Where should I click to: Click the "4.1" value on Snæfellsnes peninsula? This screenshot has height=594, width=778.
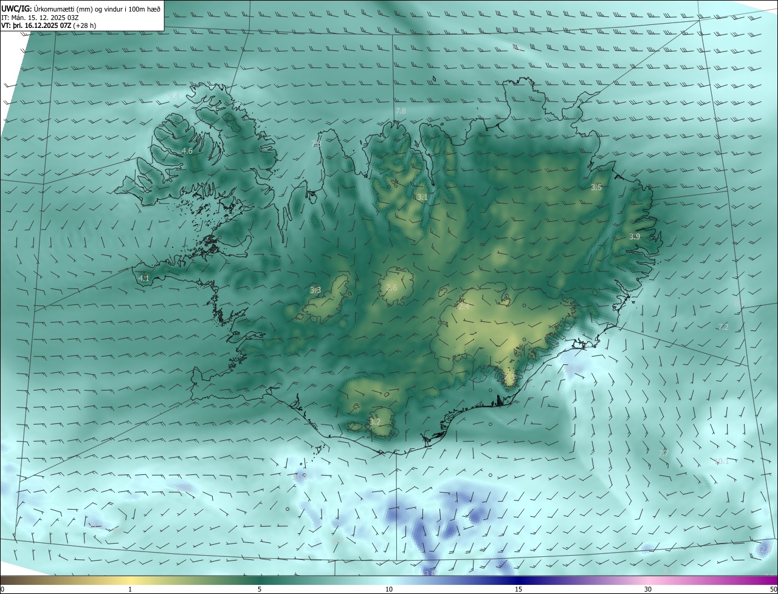[144, 279]
